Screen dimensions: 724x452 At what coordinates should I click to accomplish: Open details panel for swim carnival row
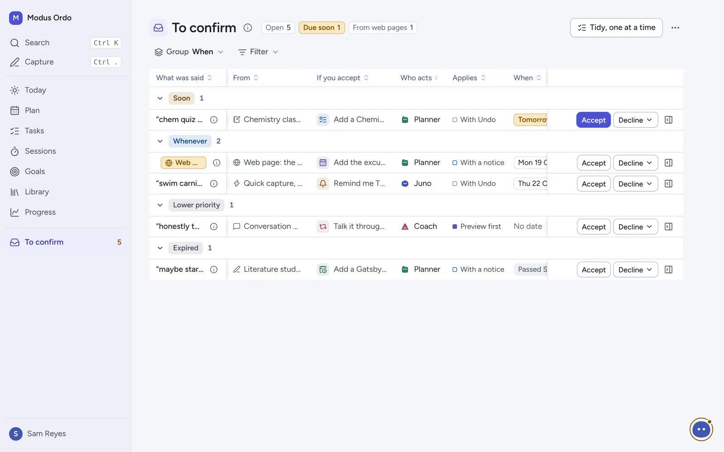point(668,184)
